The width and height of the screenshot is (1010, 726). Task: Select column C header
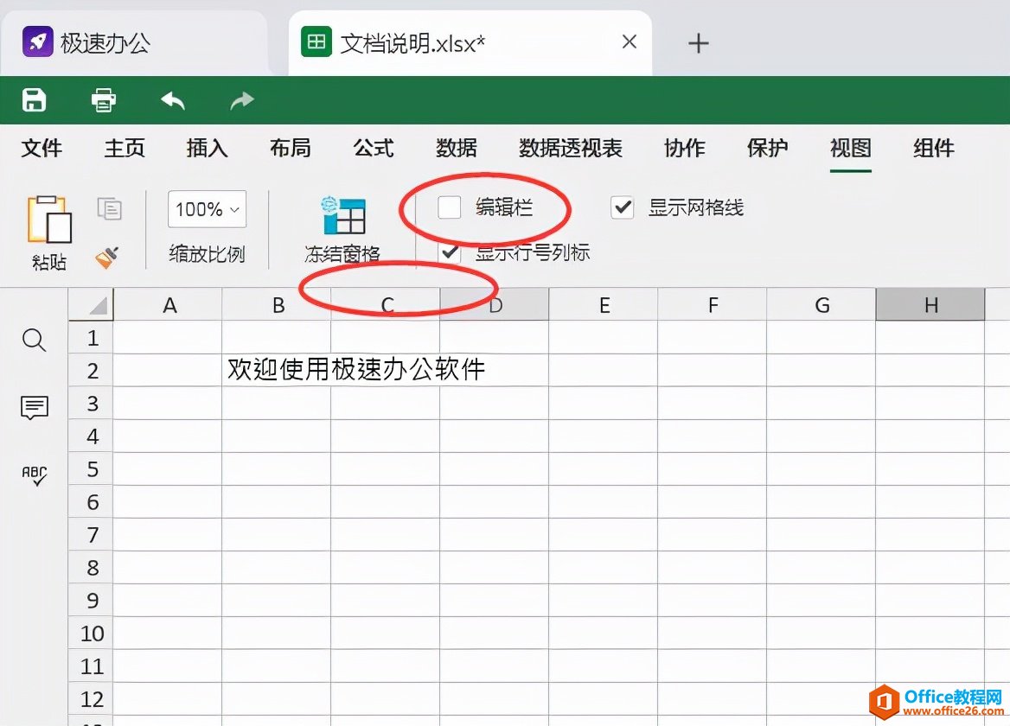coord(386,304)
